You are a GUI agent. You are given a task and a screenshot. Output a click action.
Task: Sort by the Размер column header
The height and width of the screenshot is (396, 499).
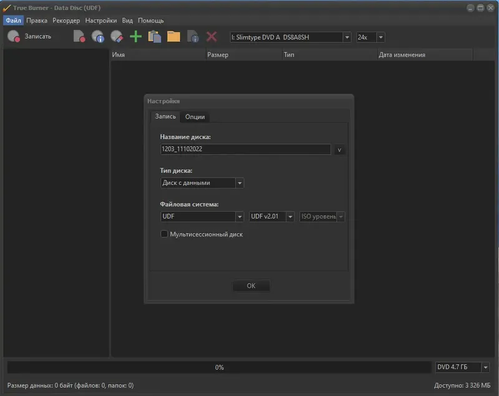pos(244,55)
